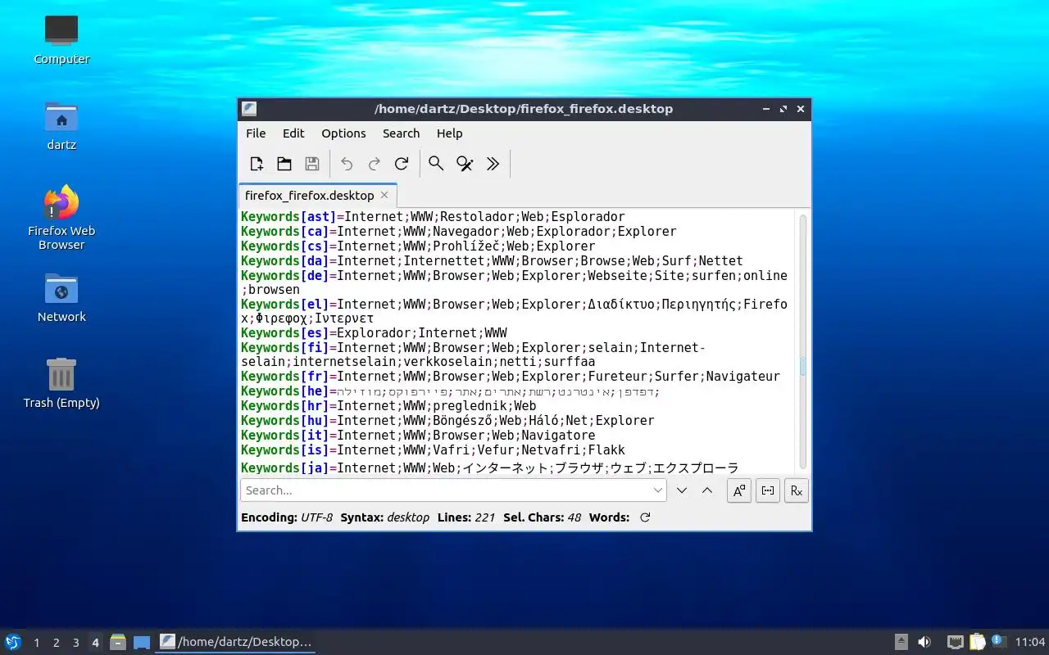
Task: Expand the toolbar overflow double chevron
Action: 493,164
